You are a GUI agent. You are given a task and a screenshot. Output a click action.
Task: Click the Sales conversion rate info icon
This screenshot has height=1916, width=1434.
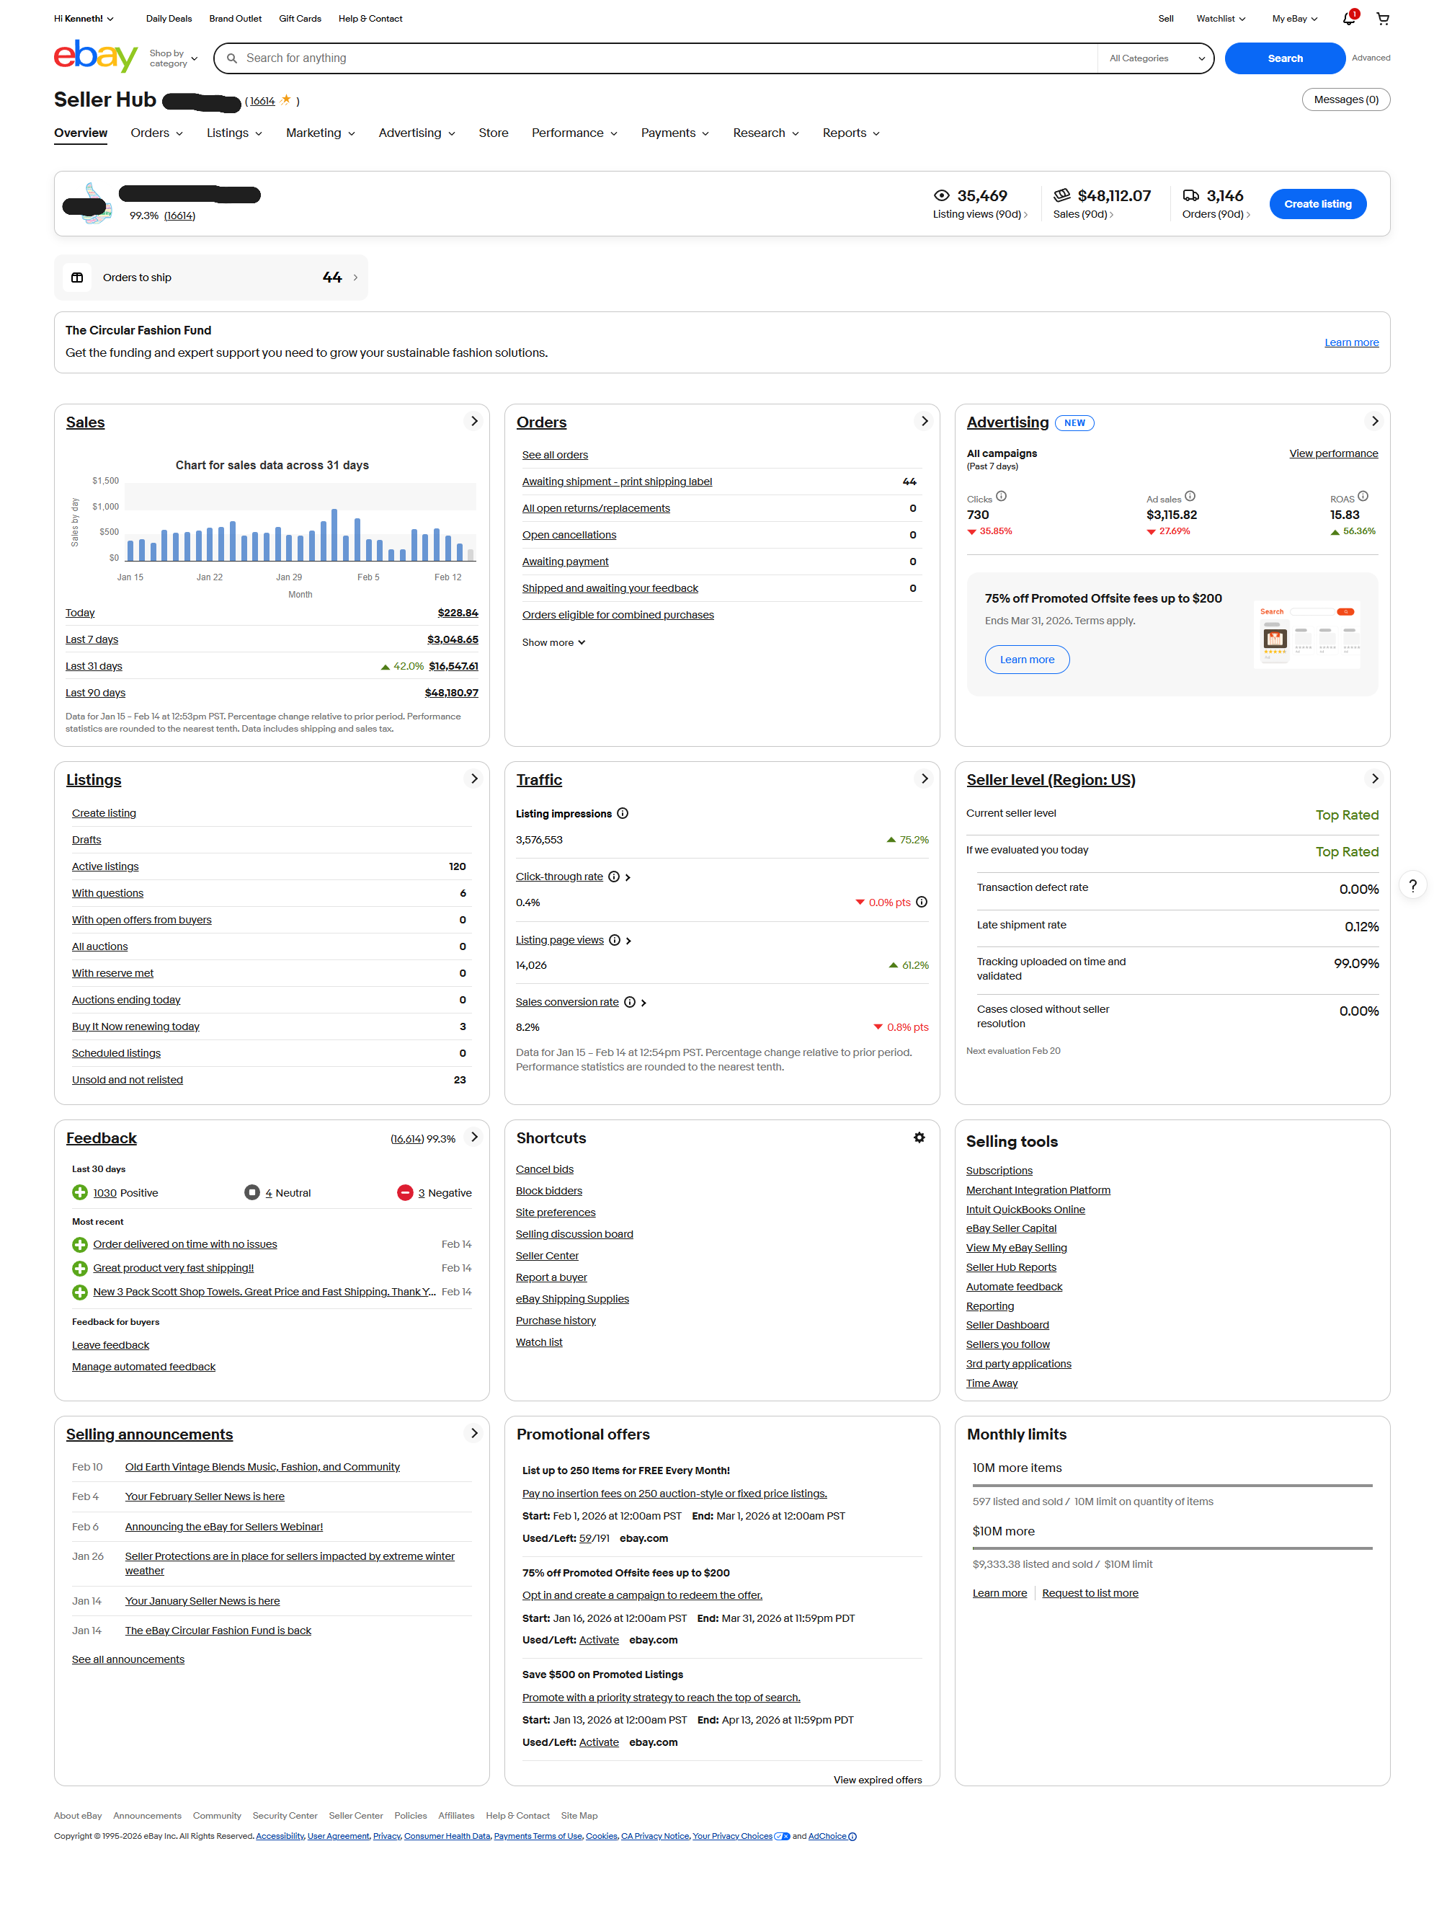click(x=630, y=1002)
